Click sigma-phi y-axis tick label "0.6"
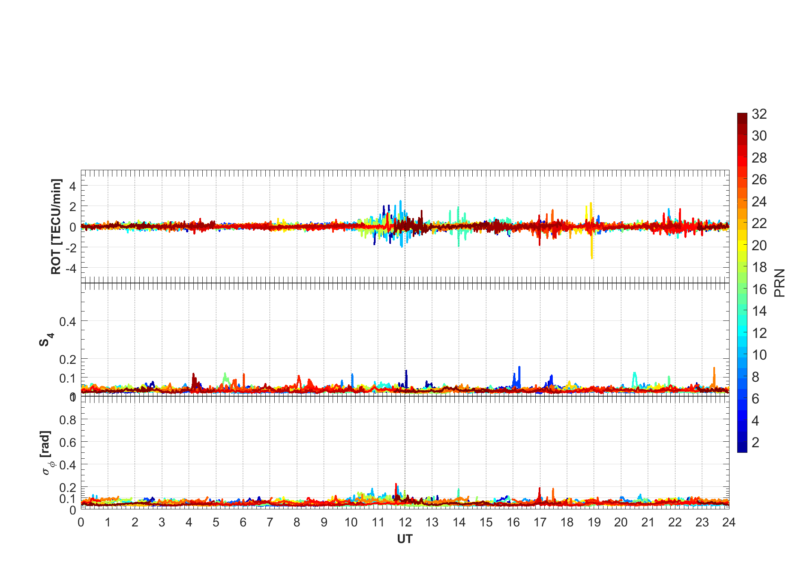810x566 pixels. 68,443
